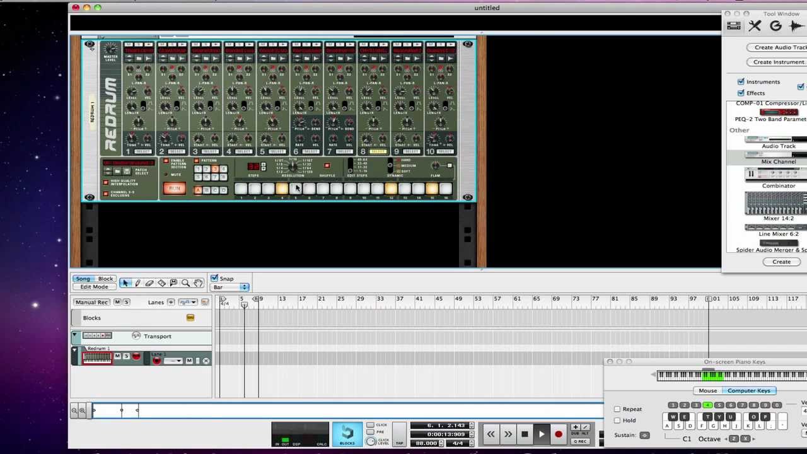Toggle the Repeat checkbox in Piano Keys
This screenshot has height=454, width=807.
(x=617, y=409)
